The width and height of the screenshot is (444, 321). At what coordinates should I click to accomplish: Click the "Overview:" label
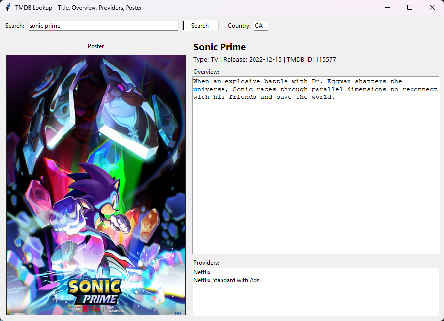pos(206,72)
